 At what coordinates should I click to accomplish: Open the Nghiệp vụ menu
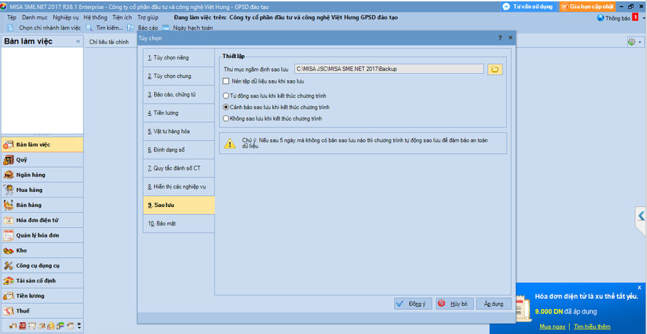[x=66, y=18]
